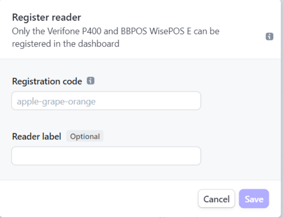Click empty footer space left of Cancel
This screenshot has height=218, width=283.
98,199
